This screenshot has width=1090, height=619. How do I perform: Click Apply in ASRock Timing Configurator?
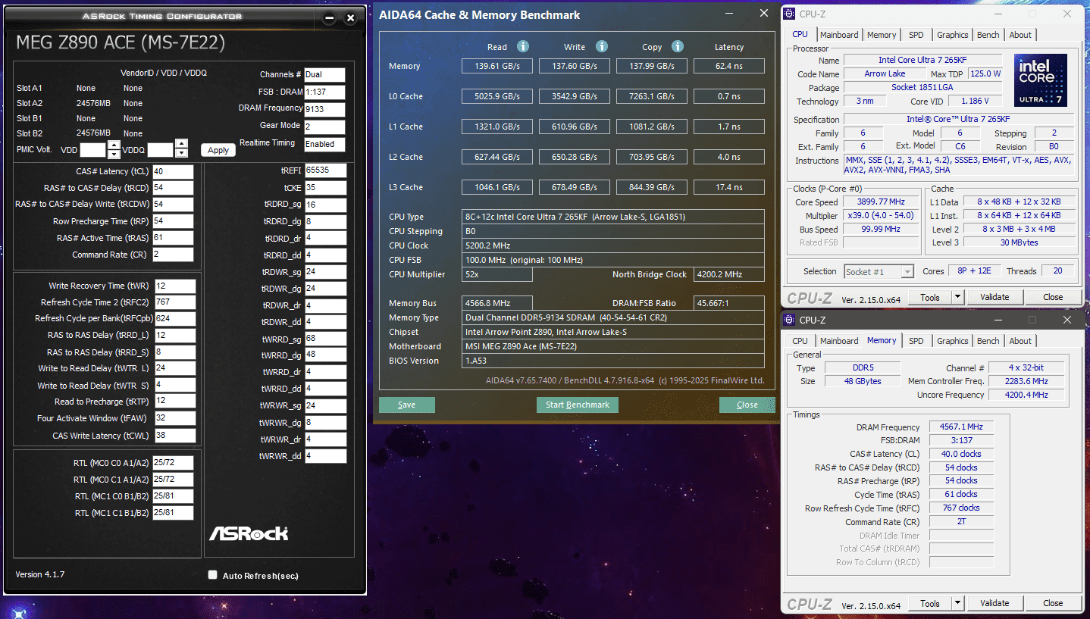click(218, 150)
